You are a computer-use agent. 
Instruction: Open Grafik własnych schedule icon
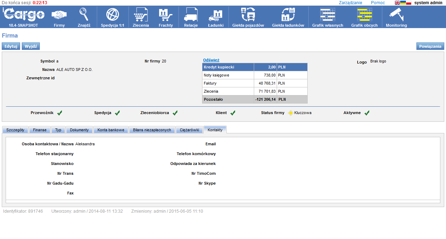(327, 15)
